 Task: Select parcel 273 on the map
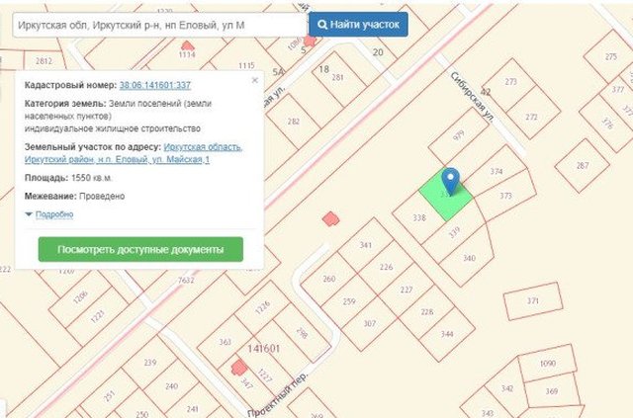pyautogui.click(x=510, y=82)
